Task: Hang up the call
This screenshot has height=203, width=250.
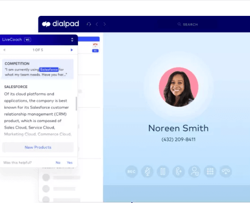Action: click(x=226, y=172)
